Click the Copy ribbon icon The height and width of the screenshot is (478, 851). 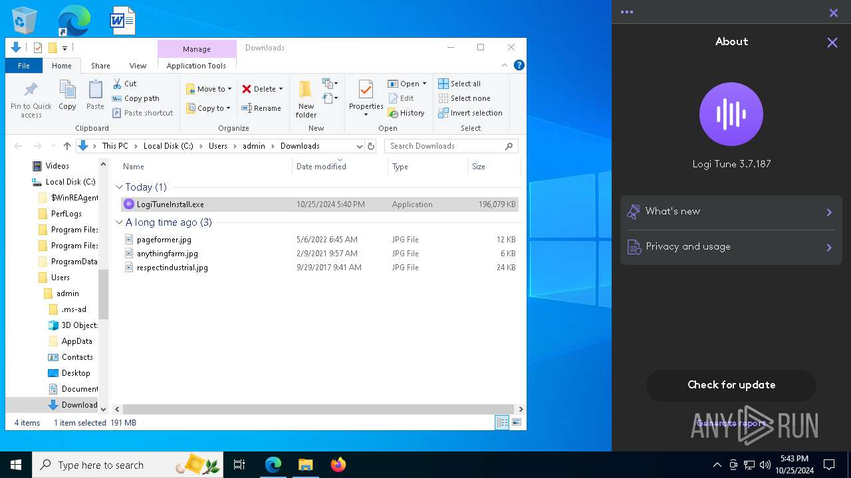click(67, 95)
